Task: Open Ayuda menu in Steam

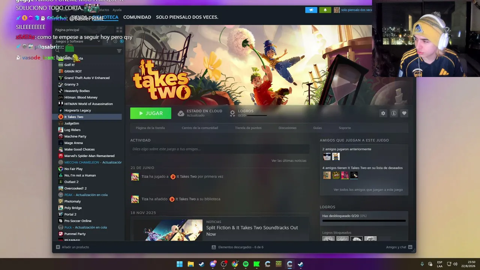Action: click(x=117, y=10)
